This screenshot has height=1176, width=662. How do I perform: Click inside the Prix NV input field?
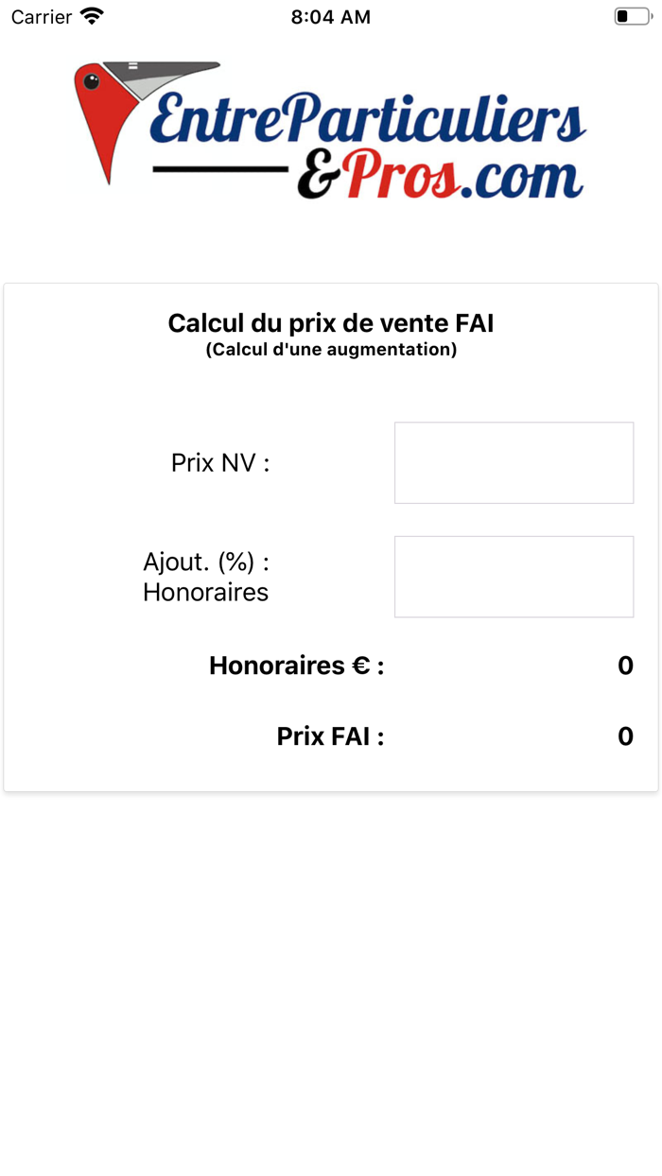click(x=514, y=462)
